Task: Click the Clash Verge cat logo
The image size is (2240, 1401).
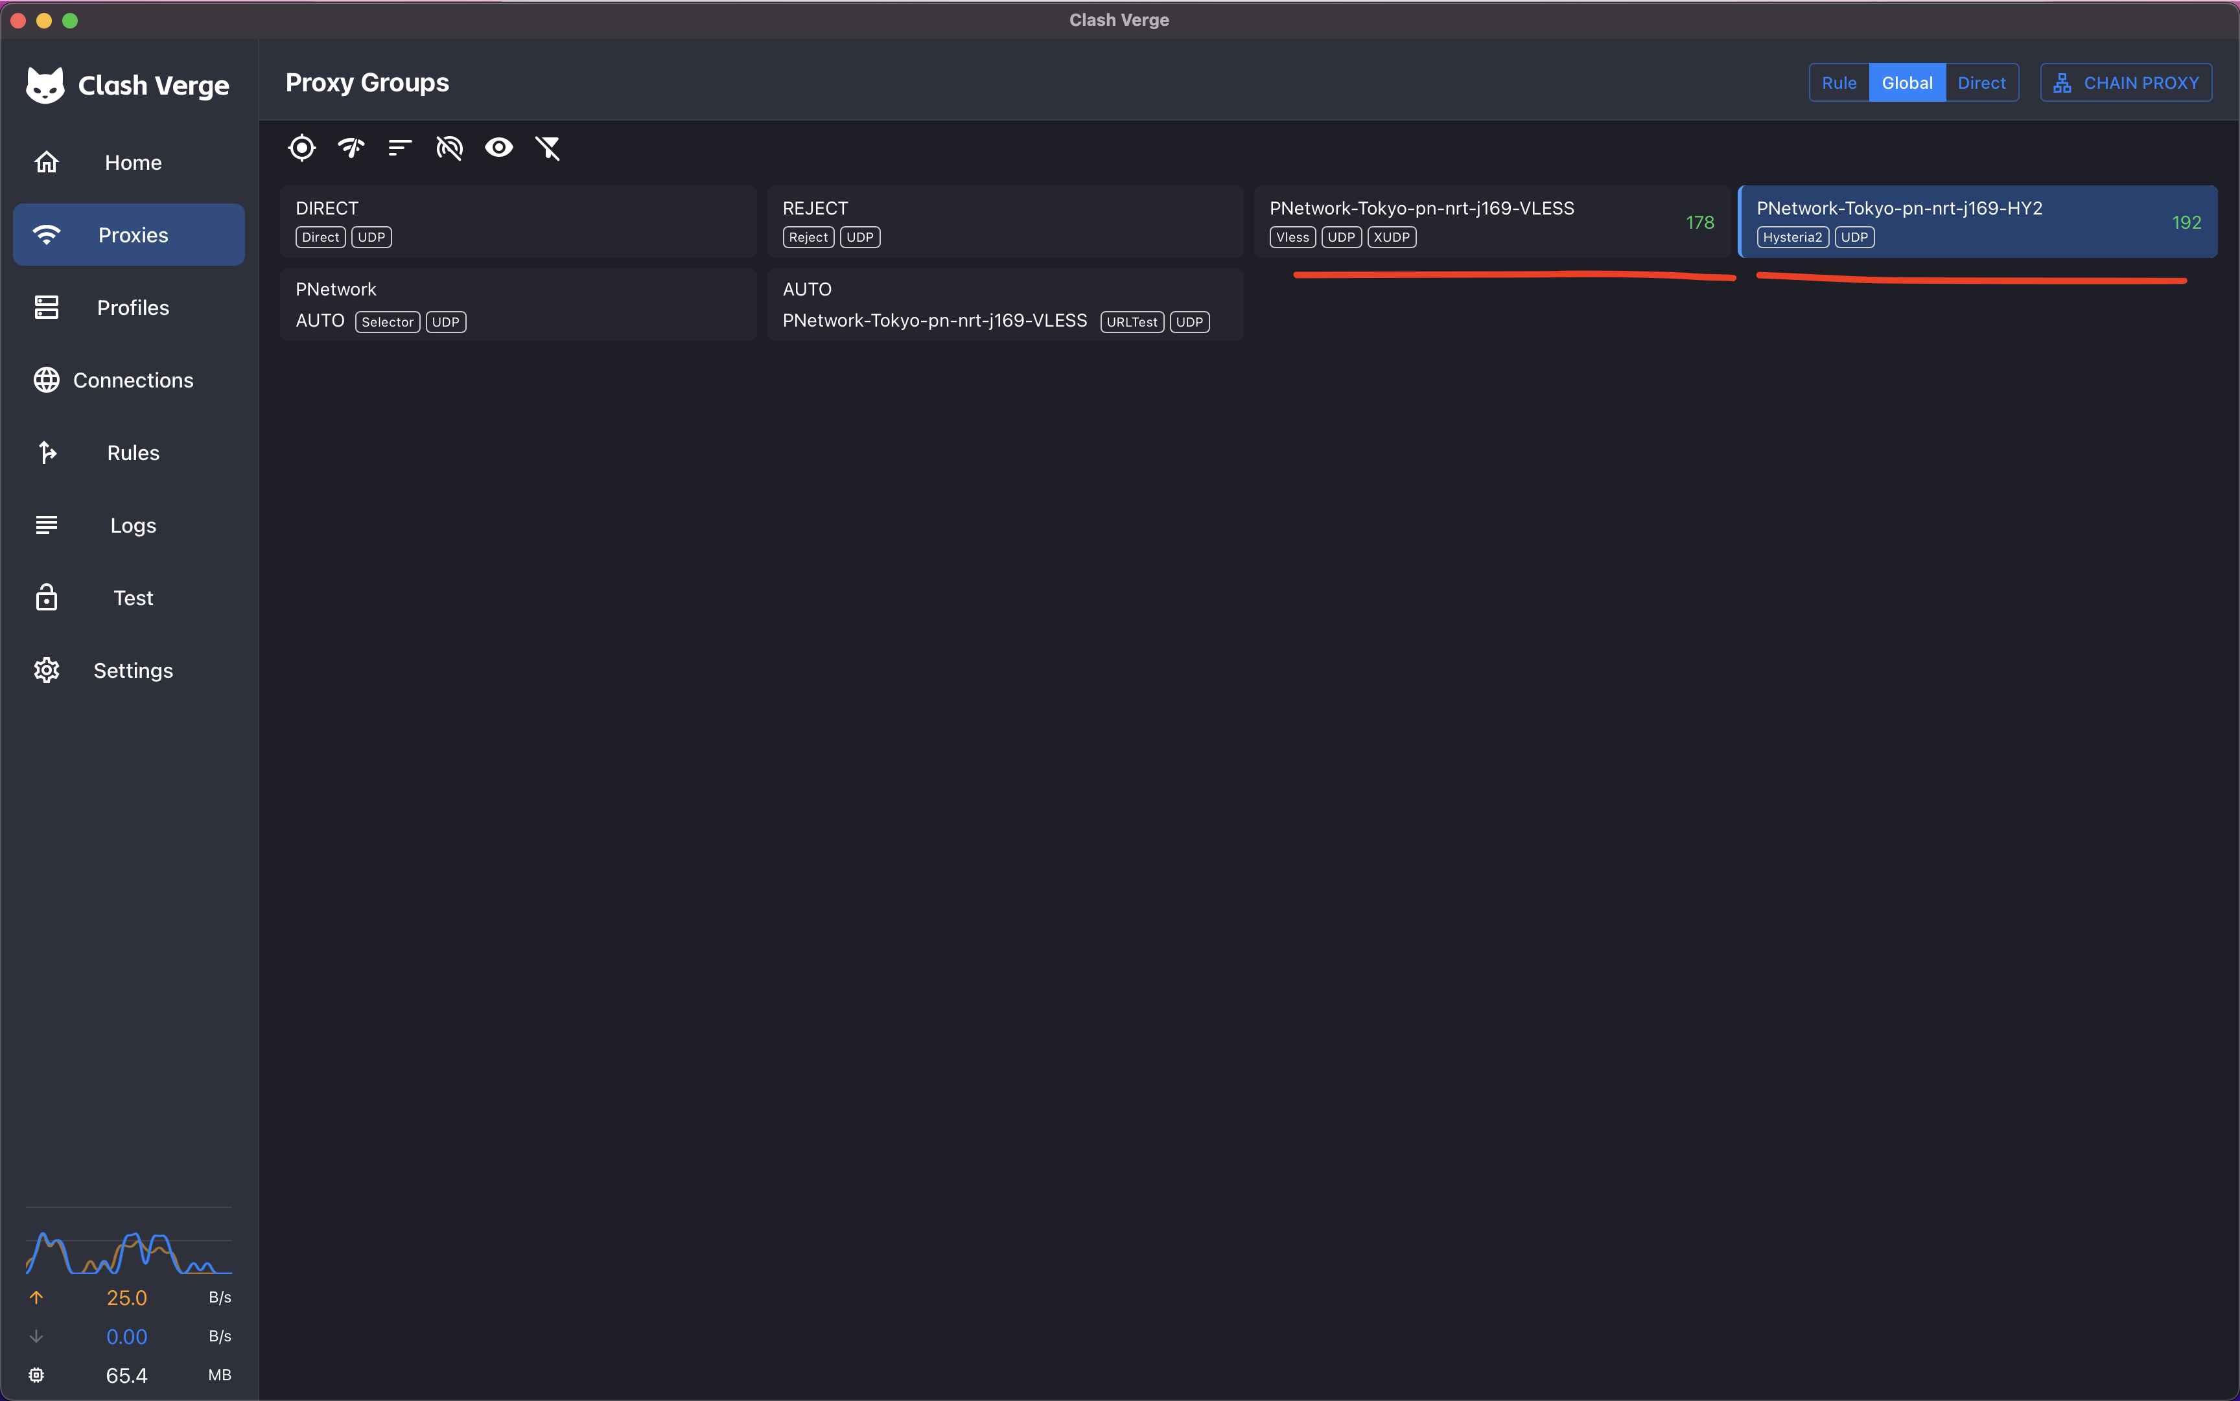Action: tap(45, 86)
